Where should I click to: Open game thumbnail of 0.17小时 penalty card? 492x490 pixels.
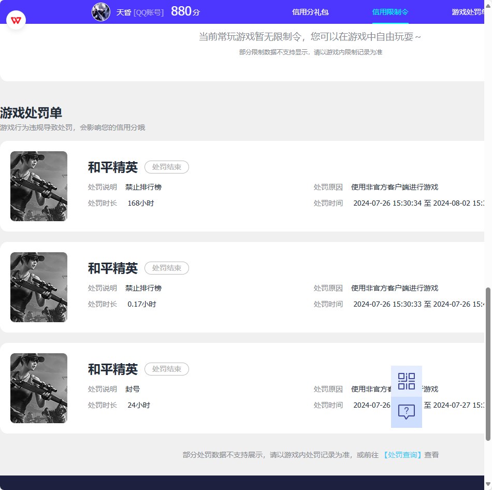tap(39, 287)
